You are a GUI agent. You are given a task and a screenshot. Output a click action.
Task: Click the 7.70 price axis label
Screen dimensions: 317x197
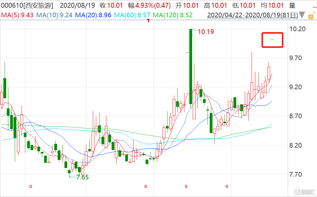click(296, 174)
